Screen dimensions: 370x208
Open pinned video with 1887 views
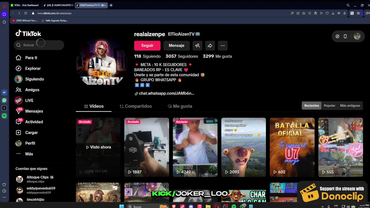tap(147, 147)
